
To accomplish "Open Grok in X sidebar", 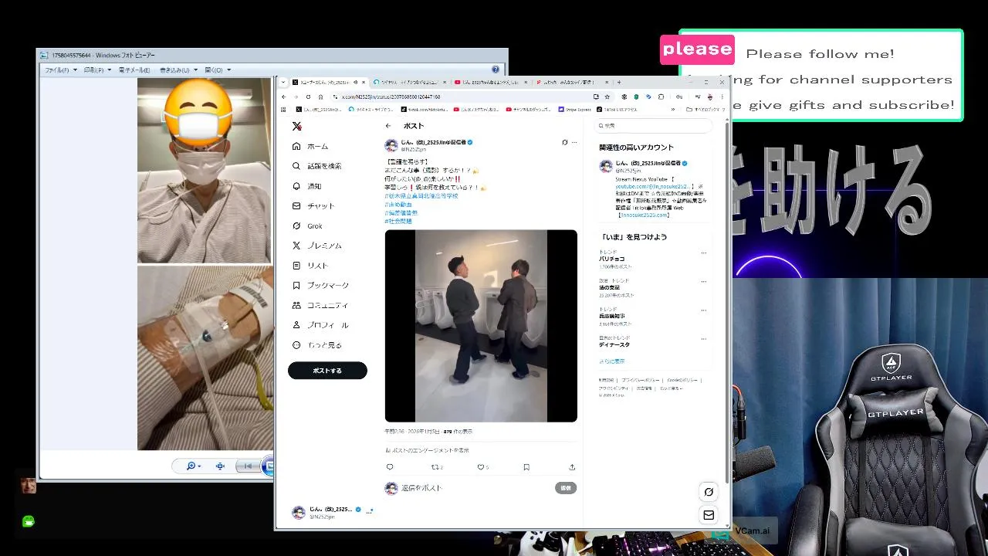I will pyautogui.click(x=307, y=226).
